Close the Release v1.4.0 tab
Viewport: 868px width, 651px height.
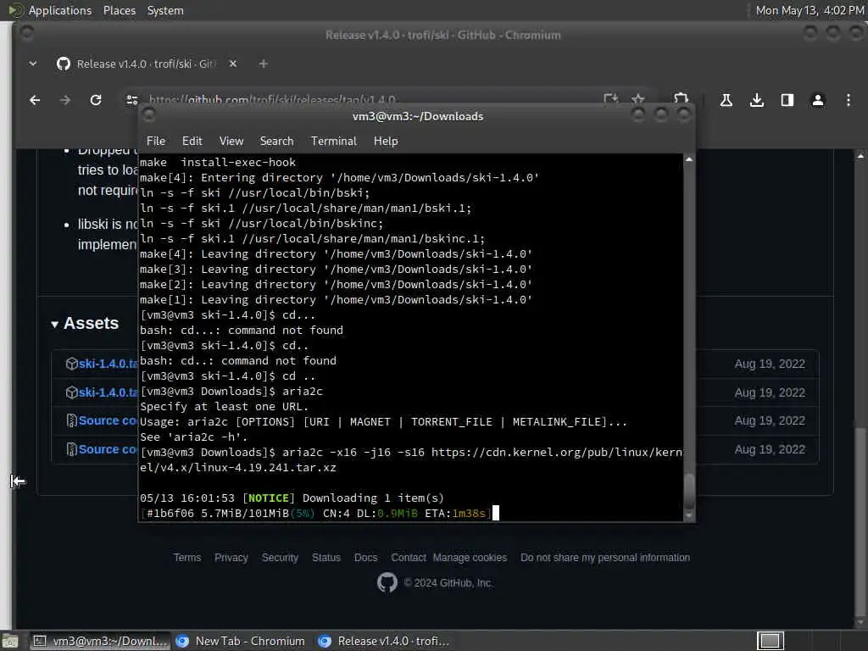coord(233,64)
